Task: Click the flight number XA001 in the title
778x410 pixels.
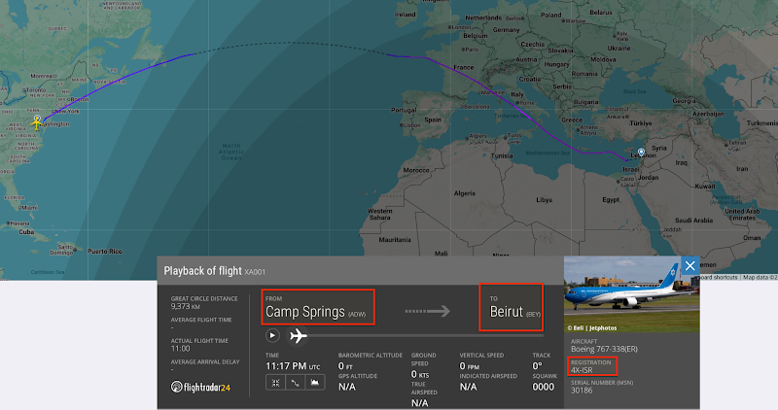Action: [255, 271]
